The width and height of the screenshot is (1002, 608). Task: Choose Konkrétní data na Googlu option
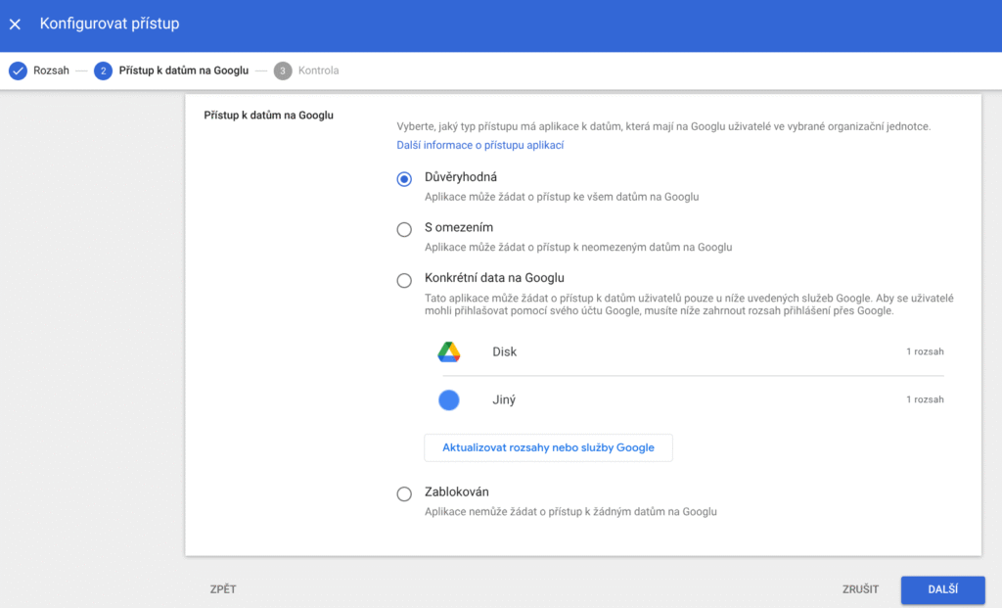(x=404, y=280)
